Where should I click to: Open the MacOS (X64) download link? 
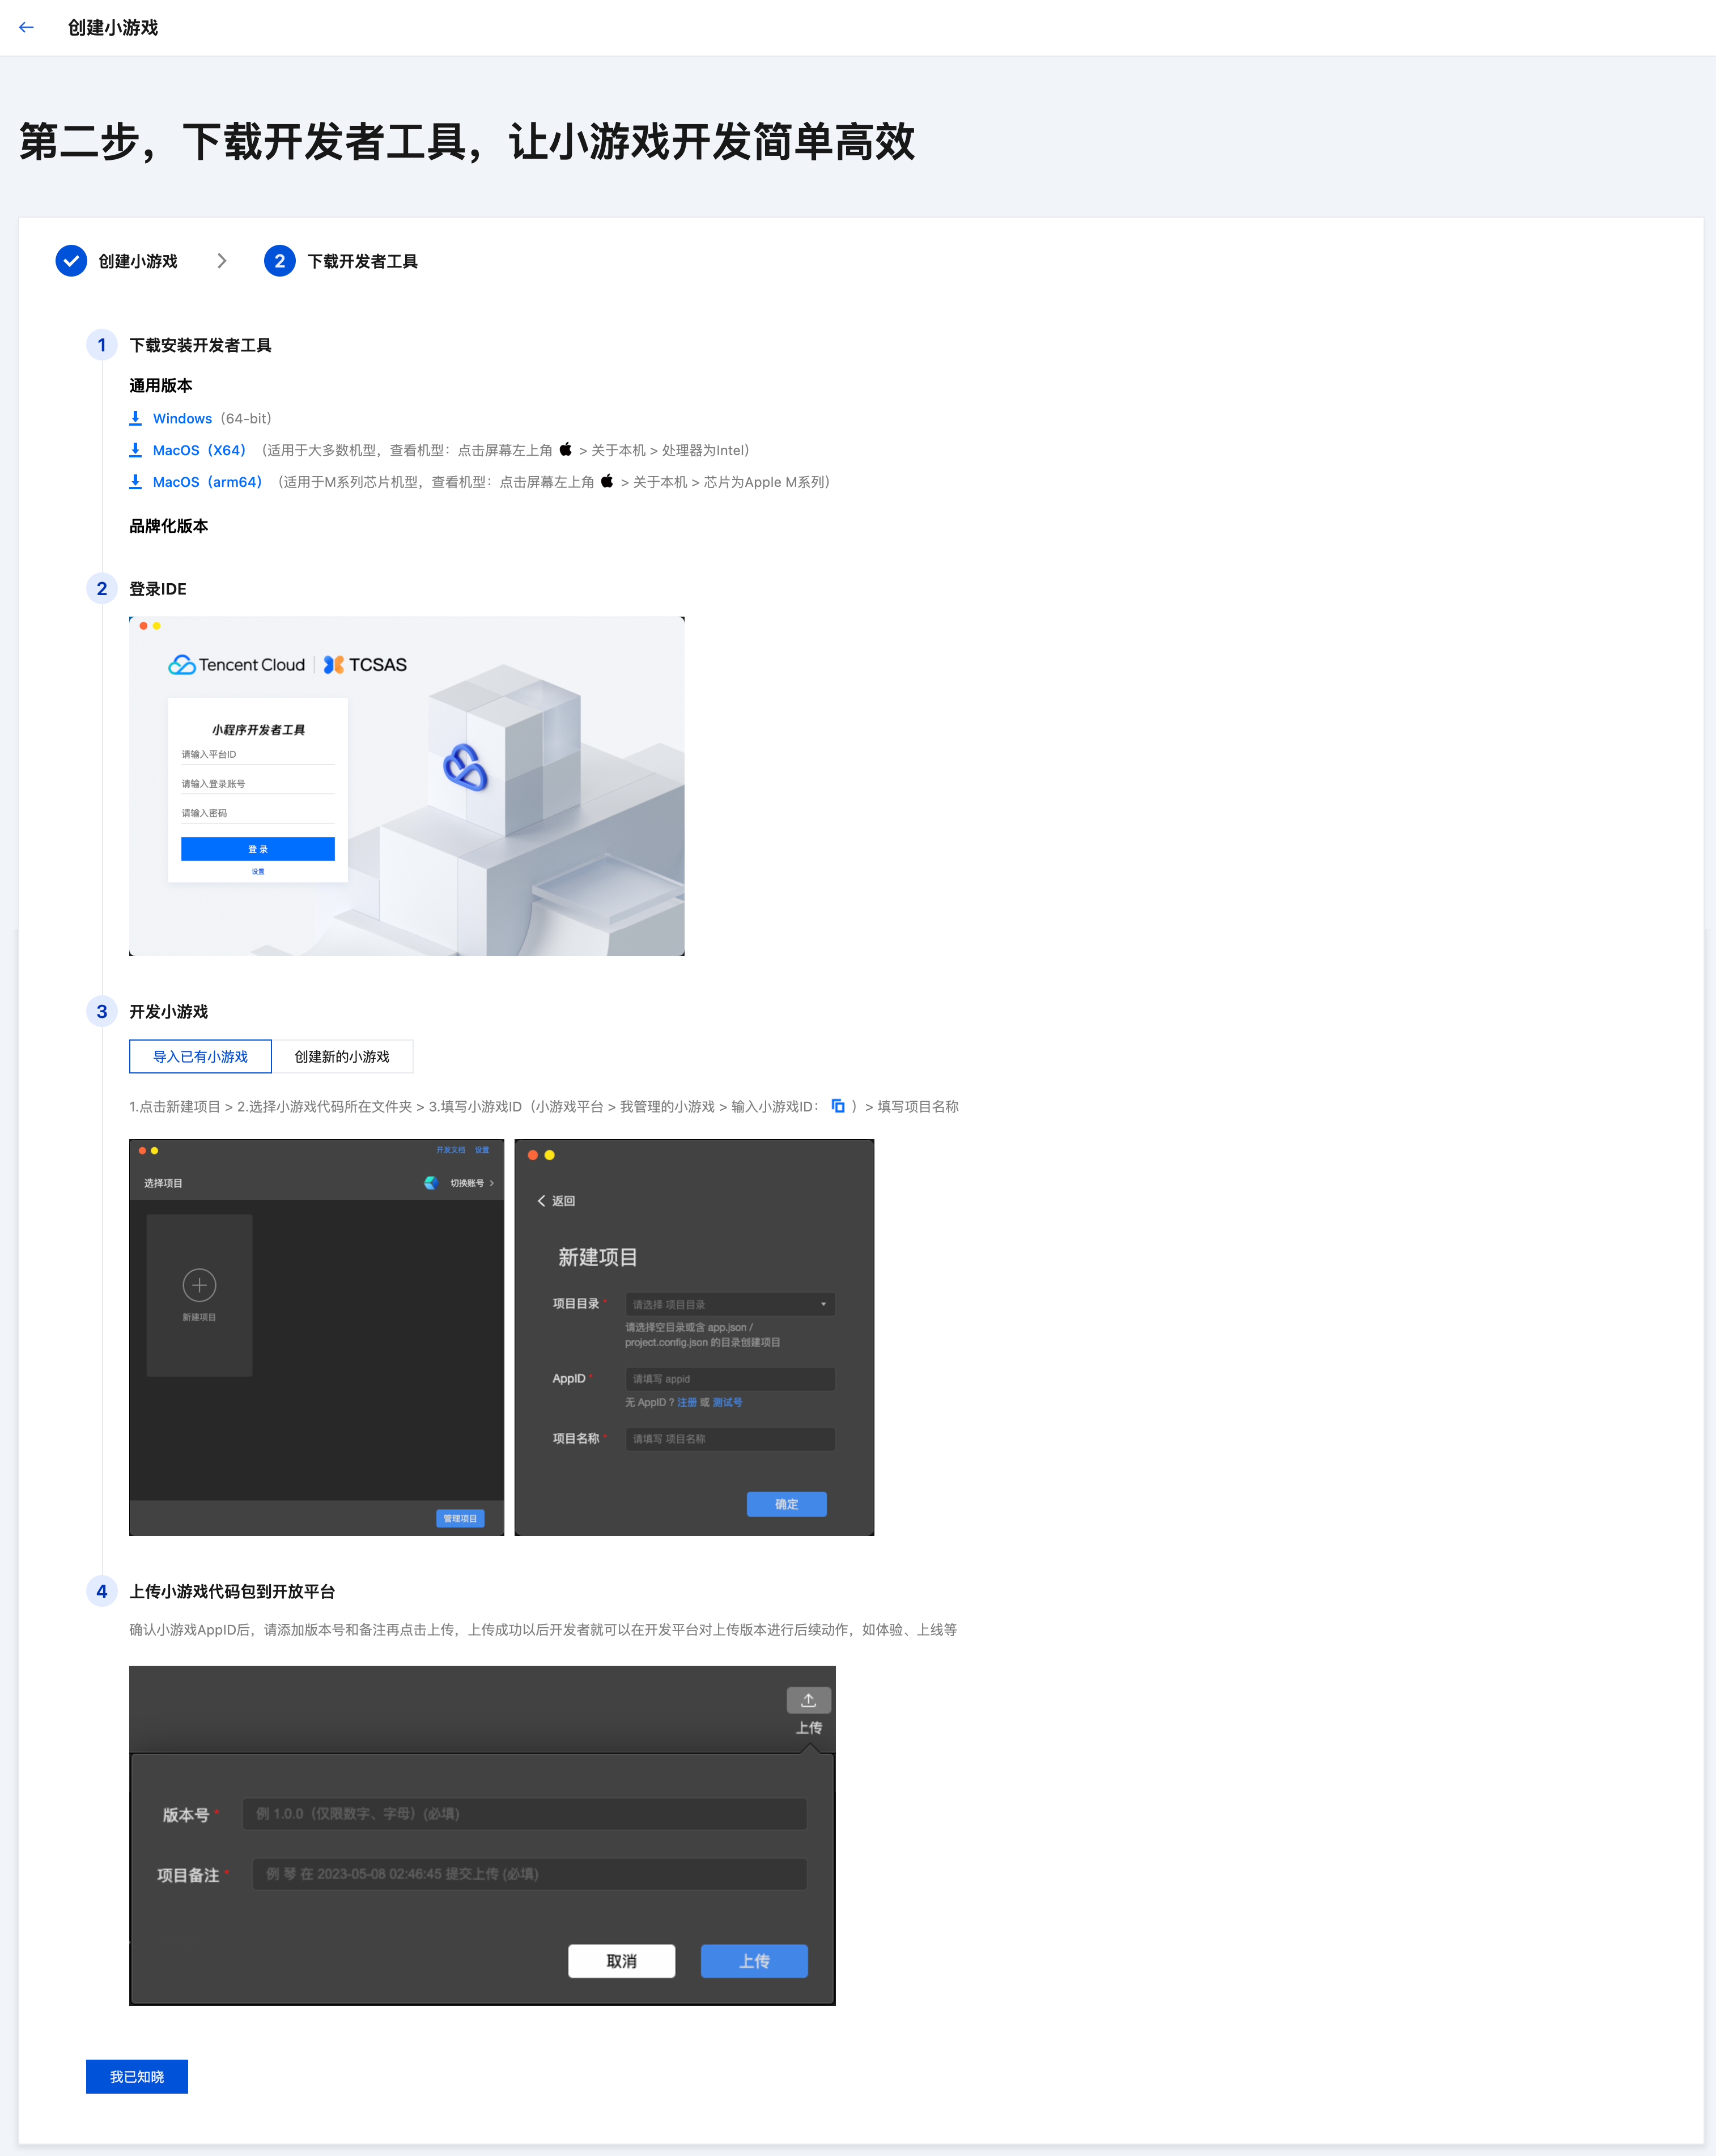coord(199,450)
